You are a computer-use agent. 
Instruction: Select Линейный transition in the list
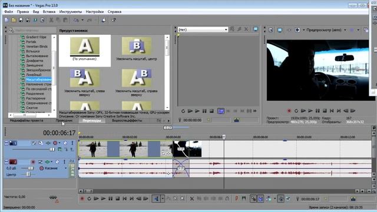click(x=34, y=75)
